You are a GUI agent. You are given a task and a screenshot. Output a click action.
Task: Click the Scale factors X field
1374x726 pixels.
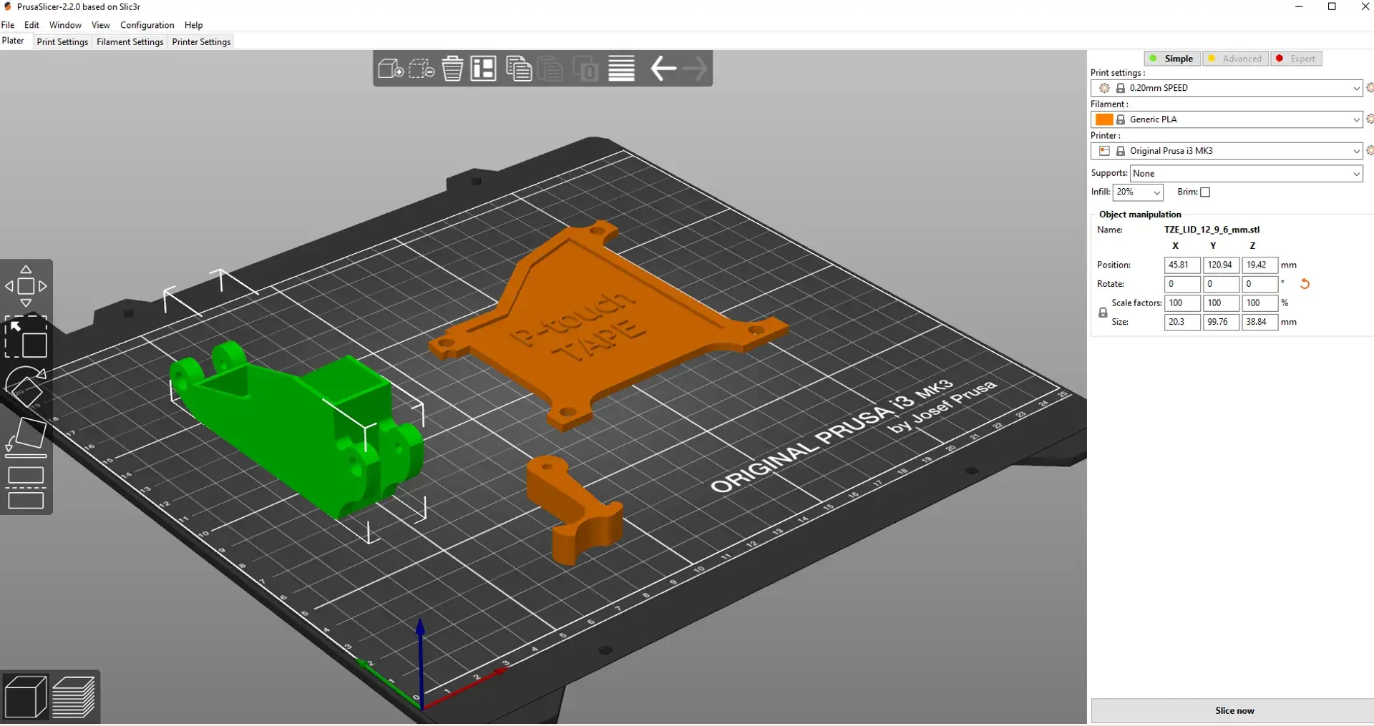coord(1182,303)
